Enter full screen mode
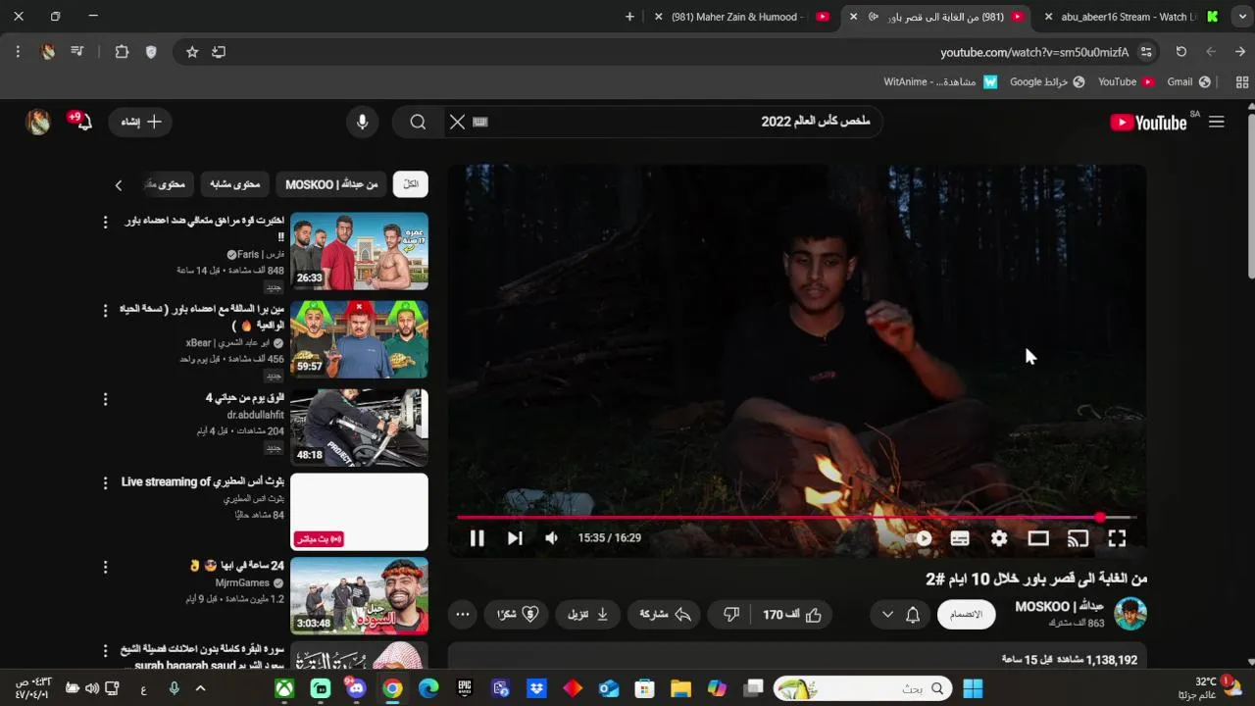The height and width of the screenshot is (706, 1255). [1117, 538]
